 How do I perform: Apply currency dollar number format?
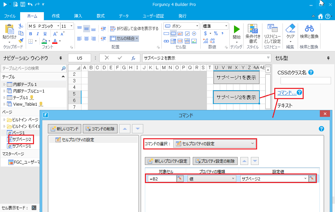[205, 34]
